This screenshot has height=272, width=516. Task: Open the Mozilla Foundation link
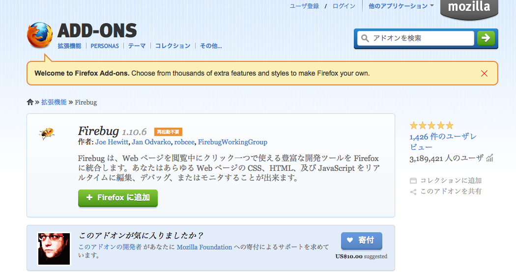click(x=204, y=247)
